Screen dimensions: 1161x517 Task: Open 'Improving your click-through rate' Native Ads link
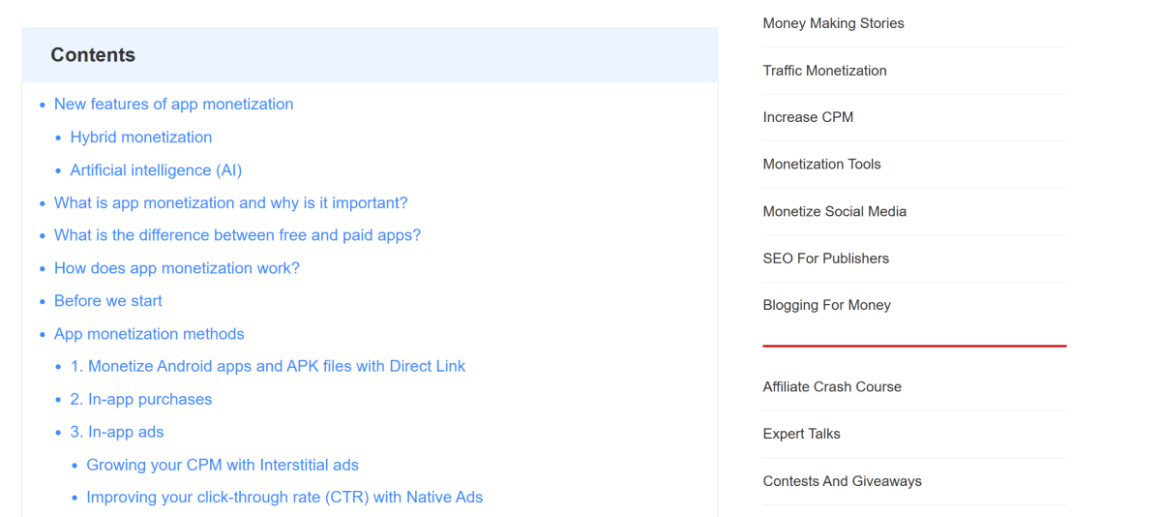point(284,498)
